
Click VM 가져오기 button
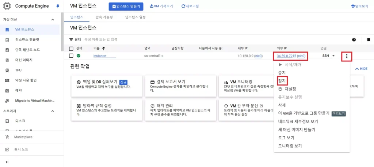click(161, 6)
